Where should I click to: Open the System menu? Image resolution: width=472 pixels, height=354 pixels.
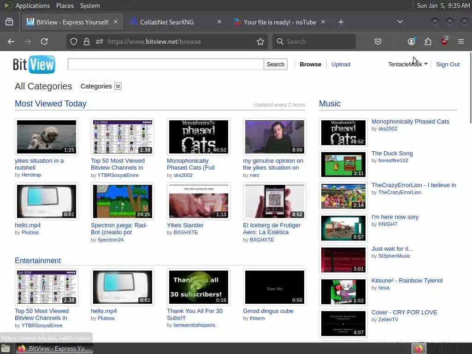coord(90,6)
